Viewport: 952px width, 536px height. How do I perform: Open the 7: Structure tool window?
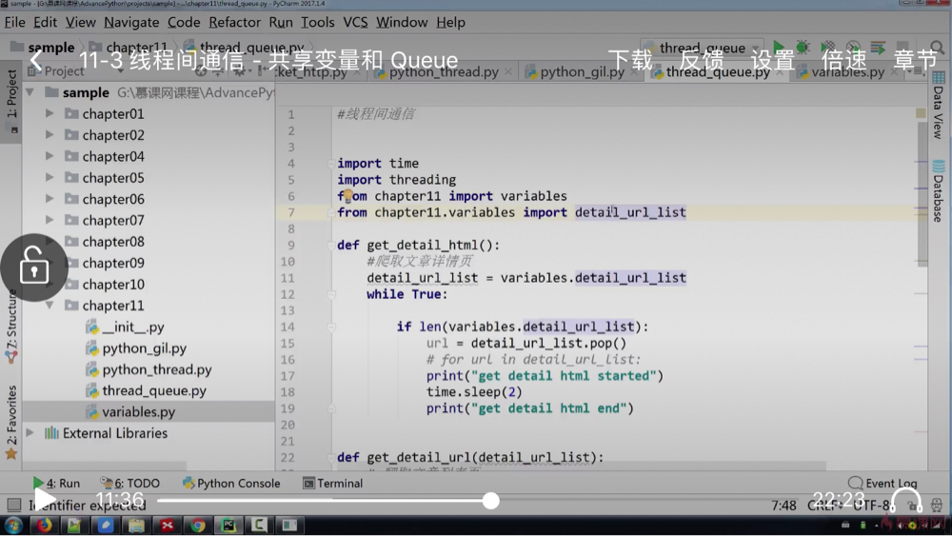pos(11,327)
